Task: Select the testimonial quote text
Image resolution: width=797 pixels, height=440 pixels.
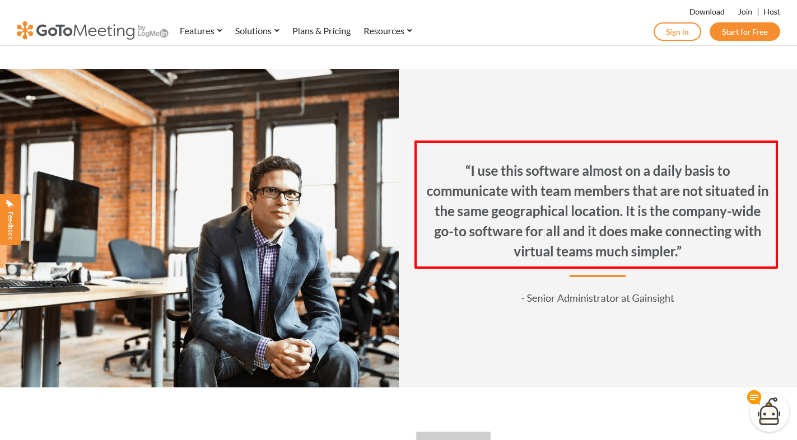Action: pos(597,211)
